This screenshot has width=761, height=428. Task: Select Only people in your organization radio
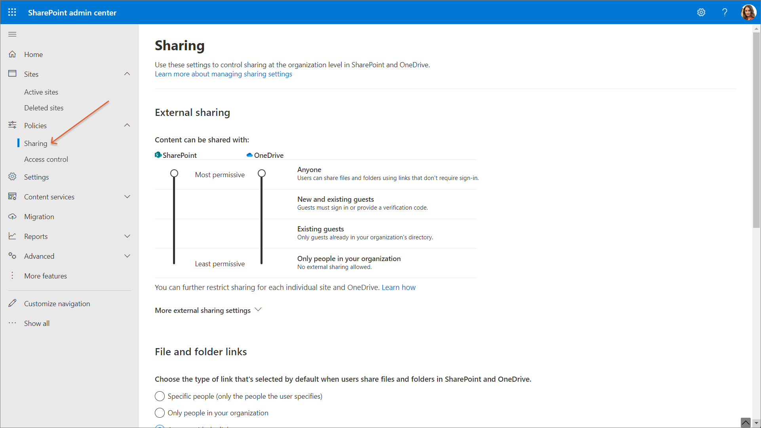[160, 413]
